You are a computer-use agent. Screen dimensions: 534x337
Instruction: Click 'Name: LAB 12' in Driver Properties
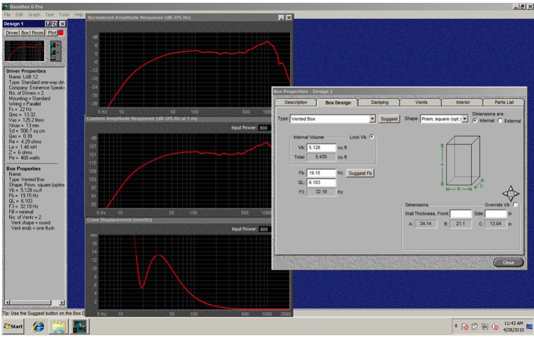click(x=23, y=77)
